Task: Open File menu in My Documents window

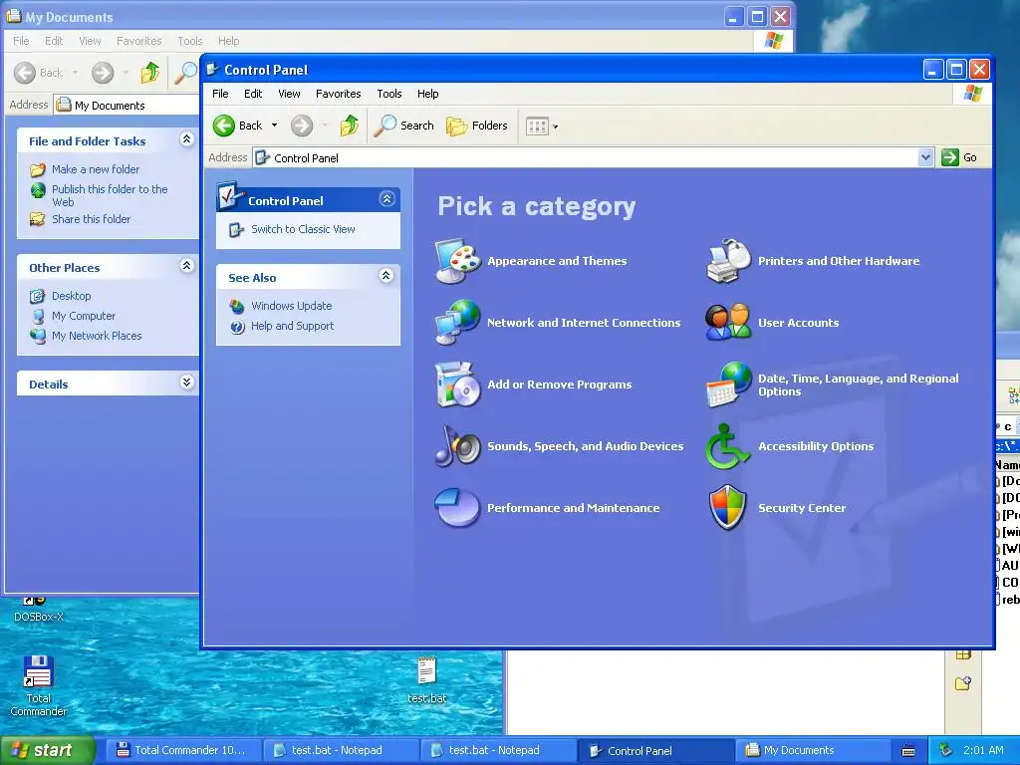Action: 21,41
